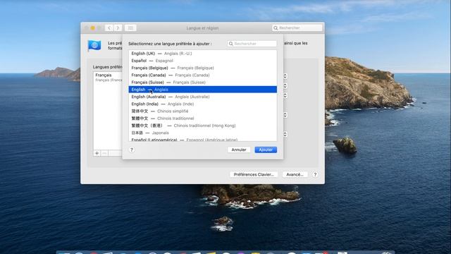The height and width of the screenshot is (254, 451).
Task: Select English (India) row
Action: point(202,104)
